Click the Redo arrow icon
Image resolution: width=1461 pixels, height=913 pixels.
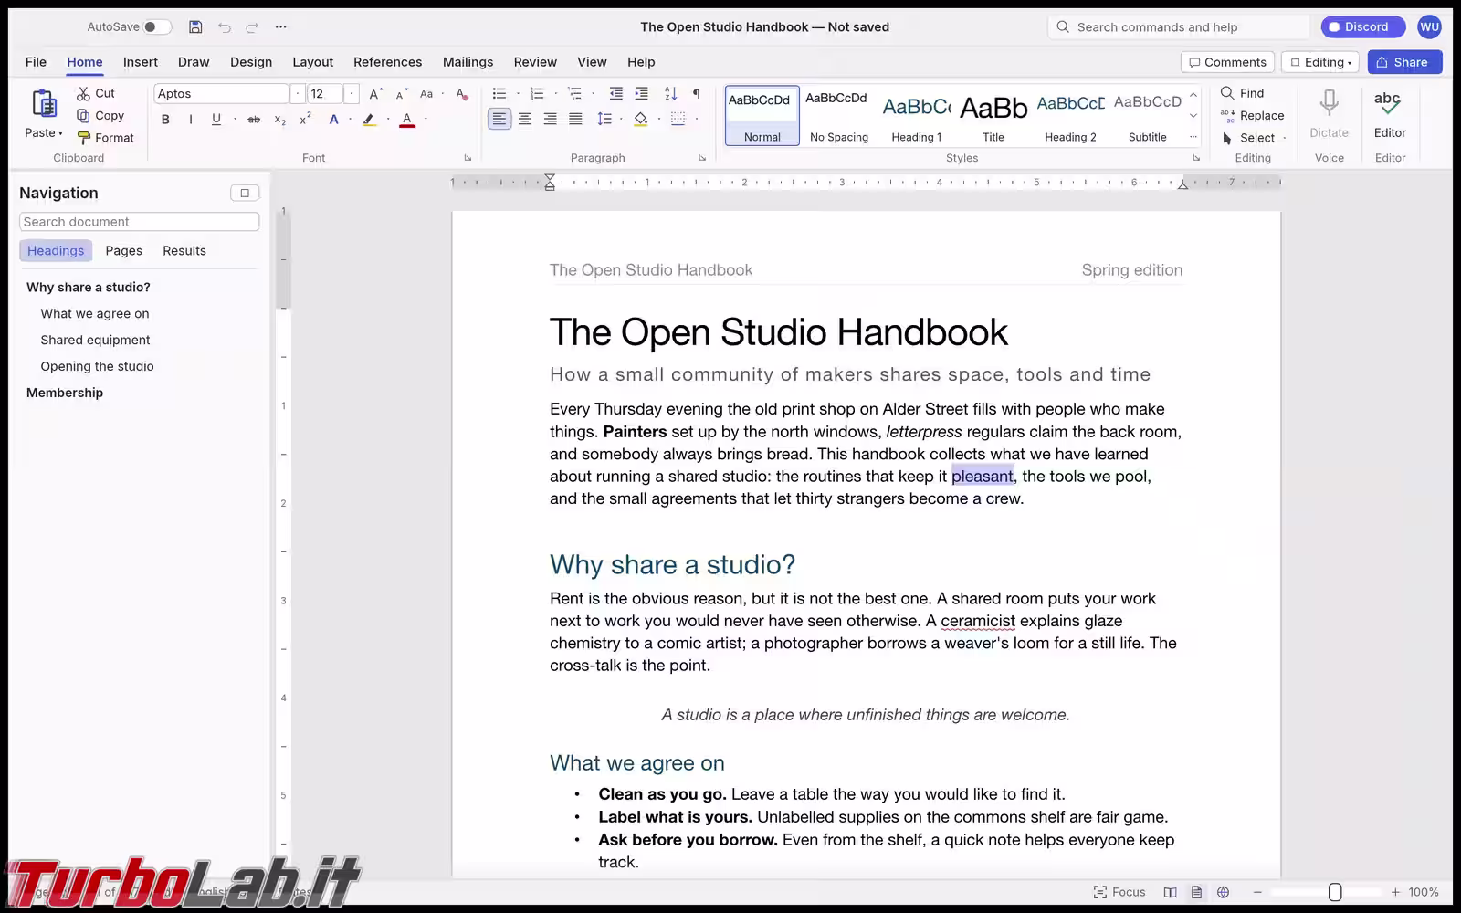point(252,27)
